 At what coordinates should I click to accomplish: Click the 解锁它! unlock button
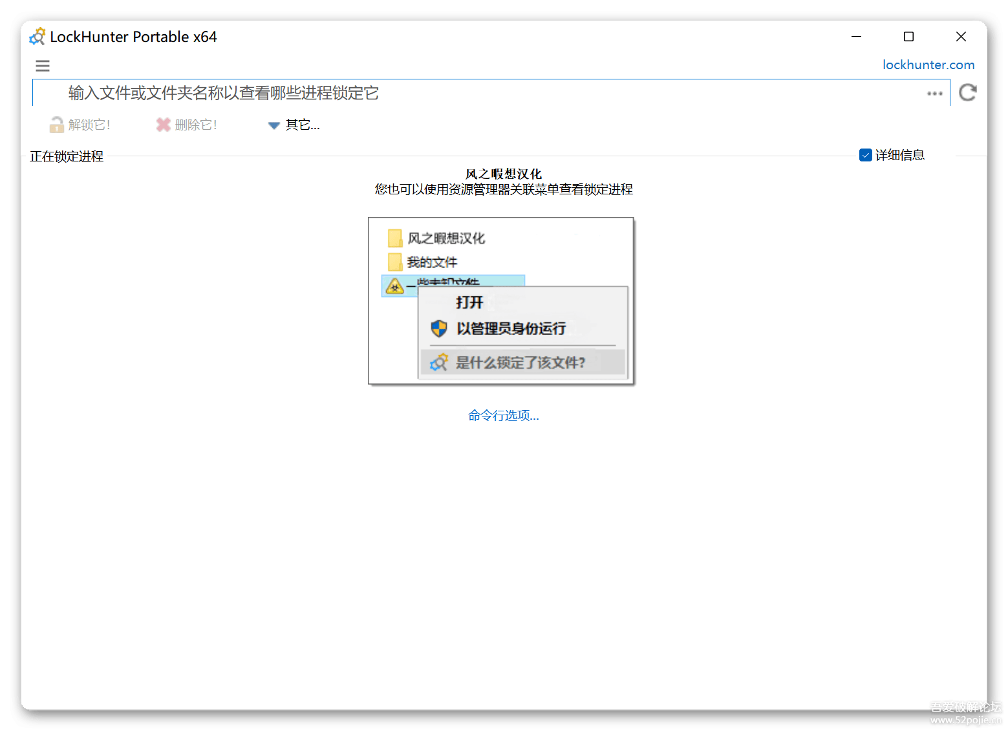[x=80, y=125]
